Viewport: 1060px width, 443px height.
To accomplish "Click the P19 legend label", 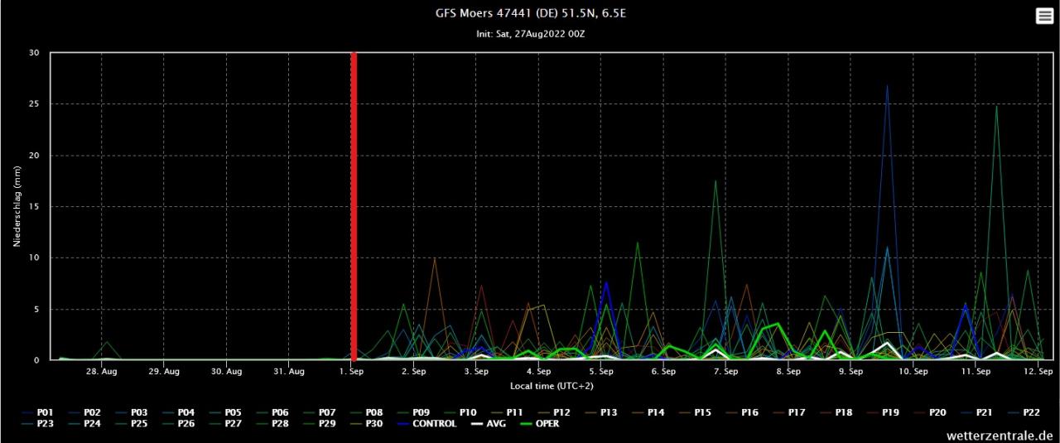I will pyautogui.click(x=891, y=412).
